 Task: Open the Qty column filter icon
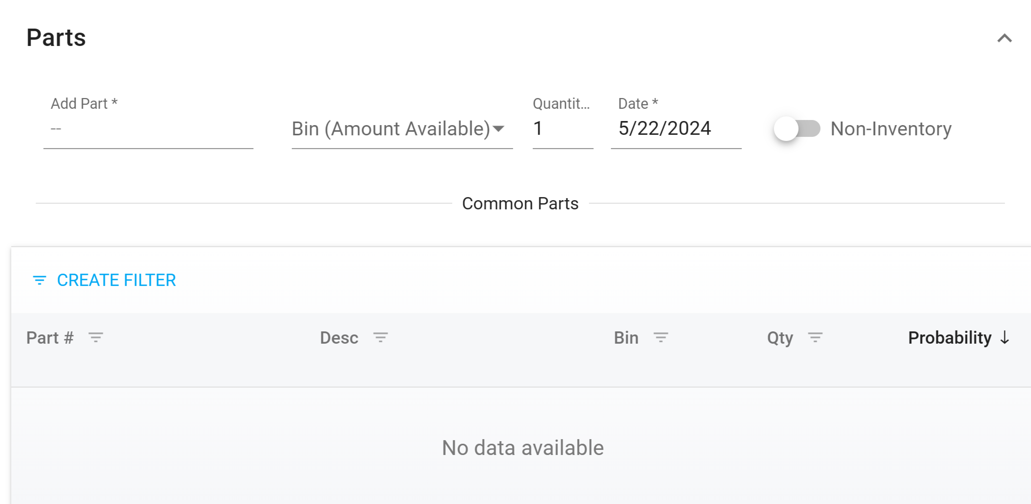[815, 338]
